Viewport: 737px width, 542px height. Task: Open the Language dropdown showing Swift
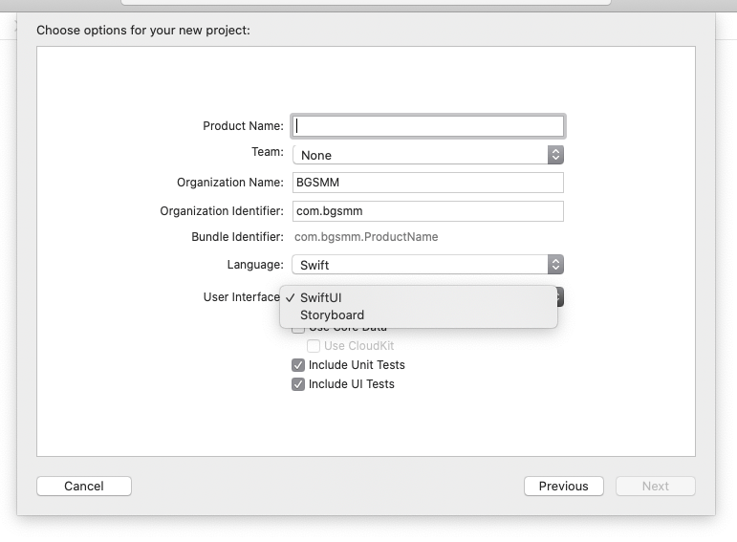[x=421, y=265]
